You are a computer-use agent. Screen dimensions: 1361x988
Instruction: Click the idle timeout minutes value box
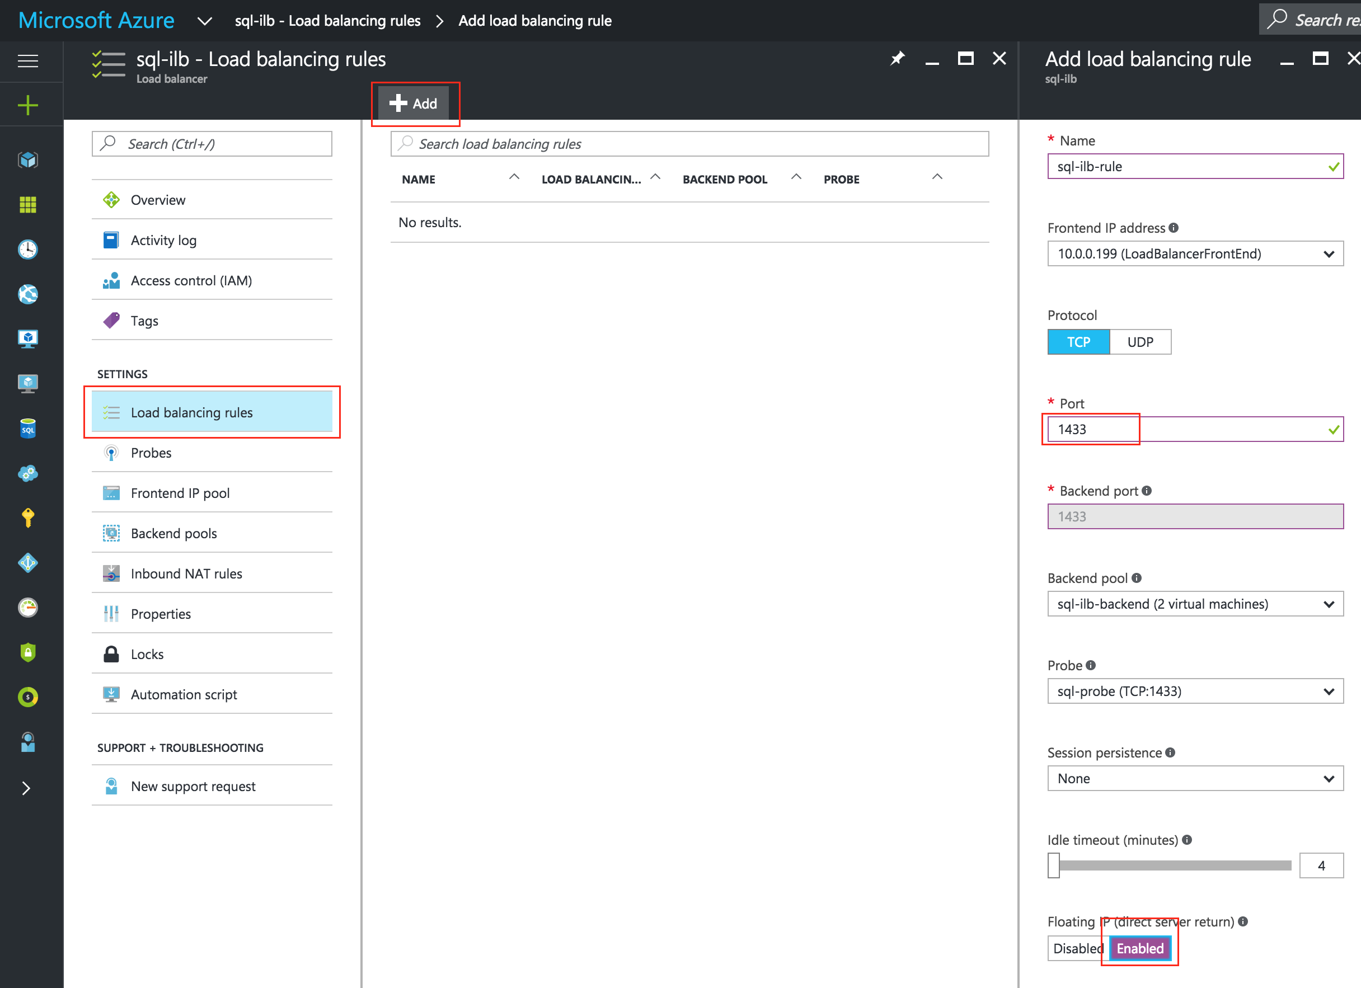pos(1321,865)
